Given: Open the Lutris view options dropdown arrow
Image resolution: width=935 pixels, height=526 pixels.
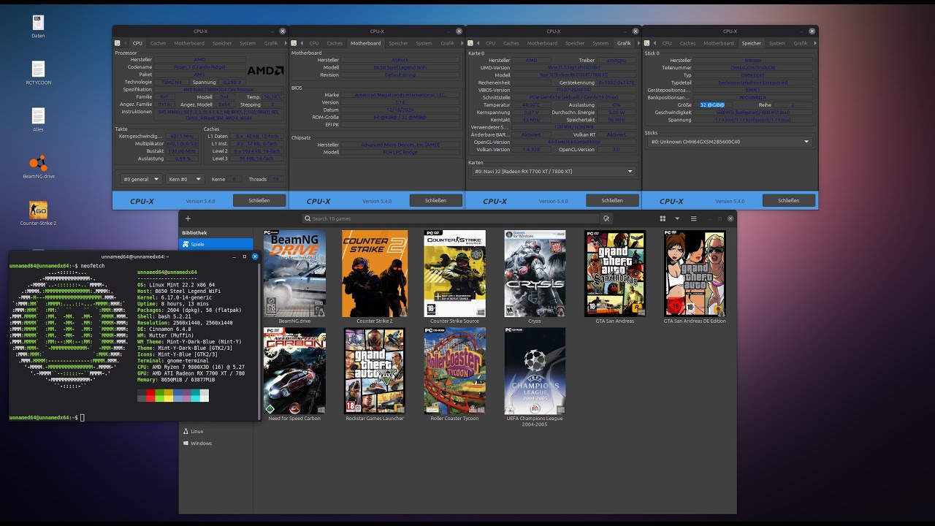Looking at the screenshot, I should pyautogui.click(x=677, y=218).
